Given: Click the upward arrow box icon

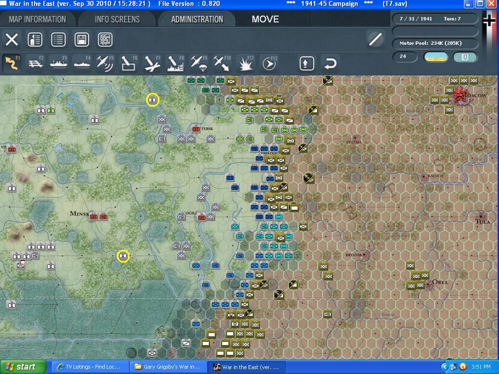Looking at the screenshot, I should [307, 63].
